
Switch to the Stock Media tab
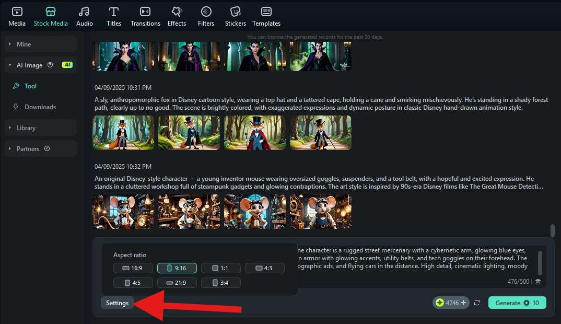coord(51,17)
